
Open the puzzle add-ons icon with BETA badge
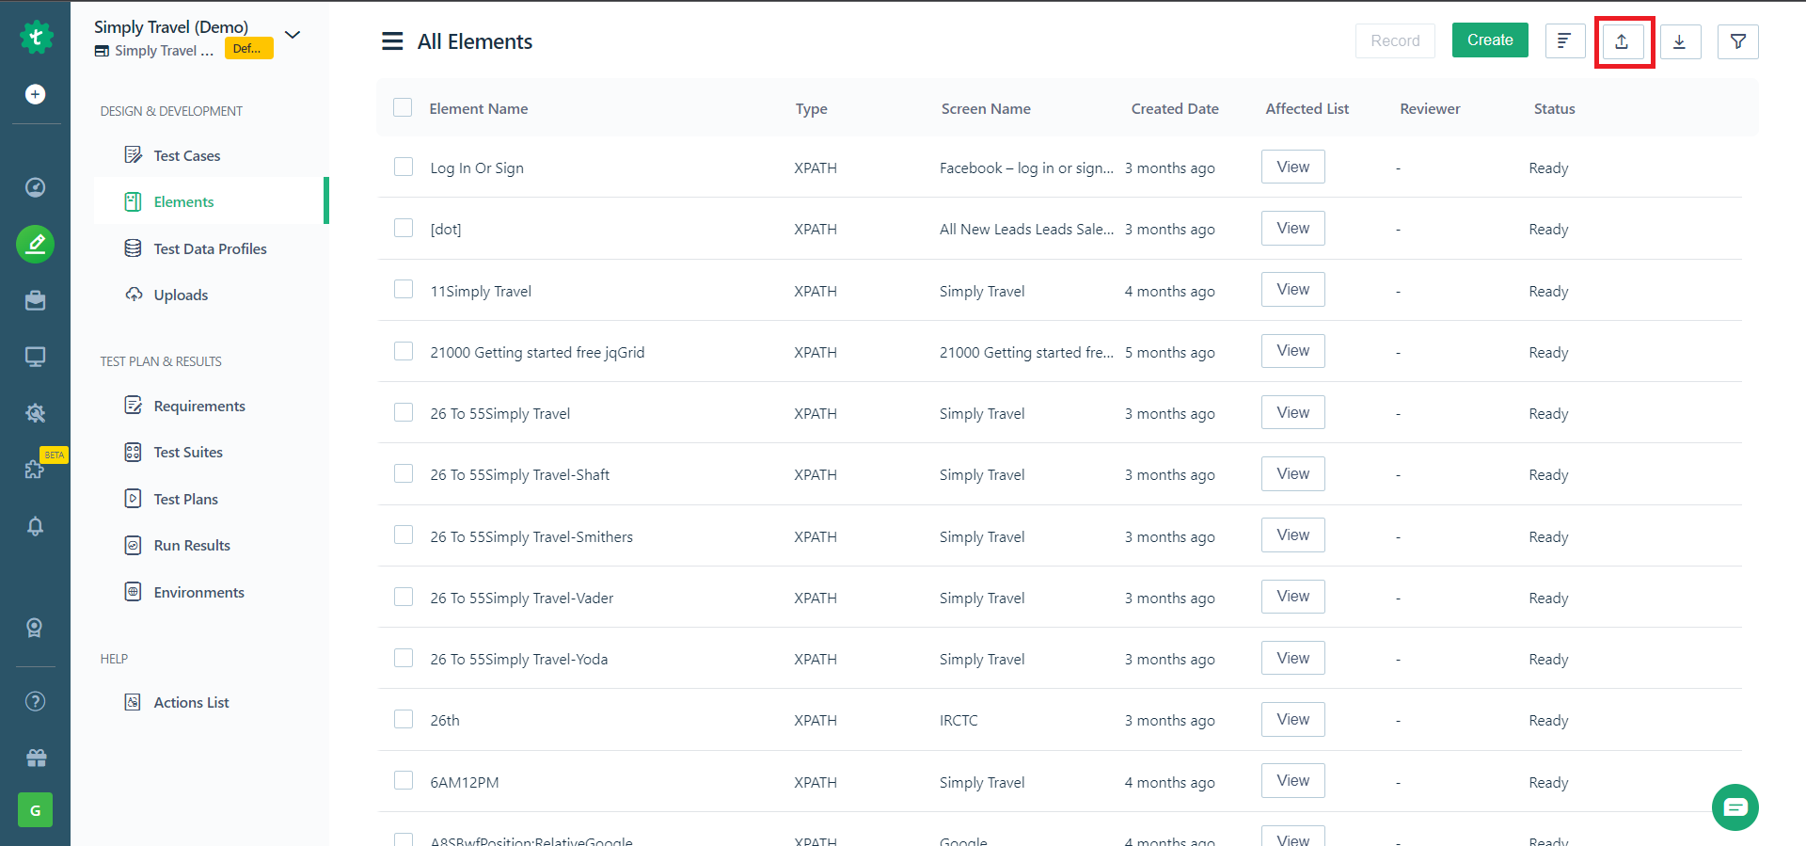(x=36, y=469)
